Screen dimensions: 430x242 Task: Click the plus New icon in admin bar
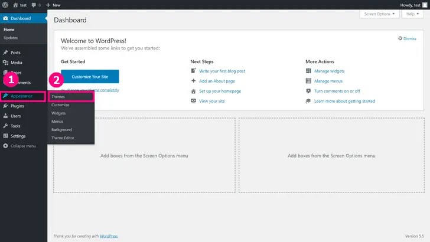click(48, 5)
